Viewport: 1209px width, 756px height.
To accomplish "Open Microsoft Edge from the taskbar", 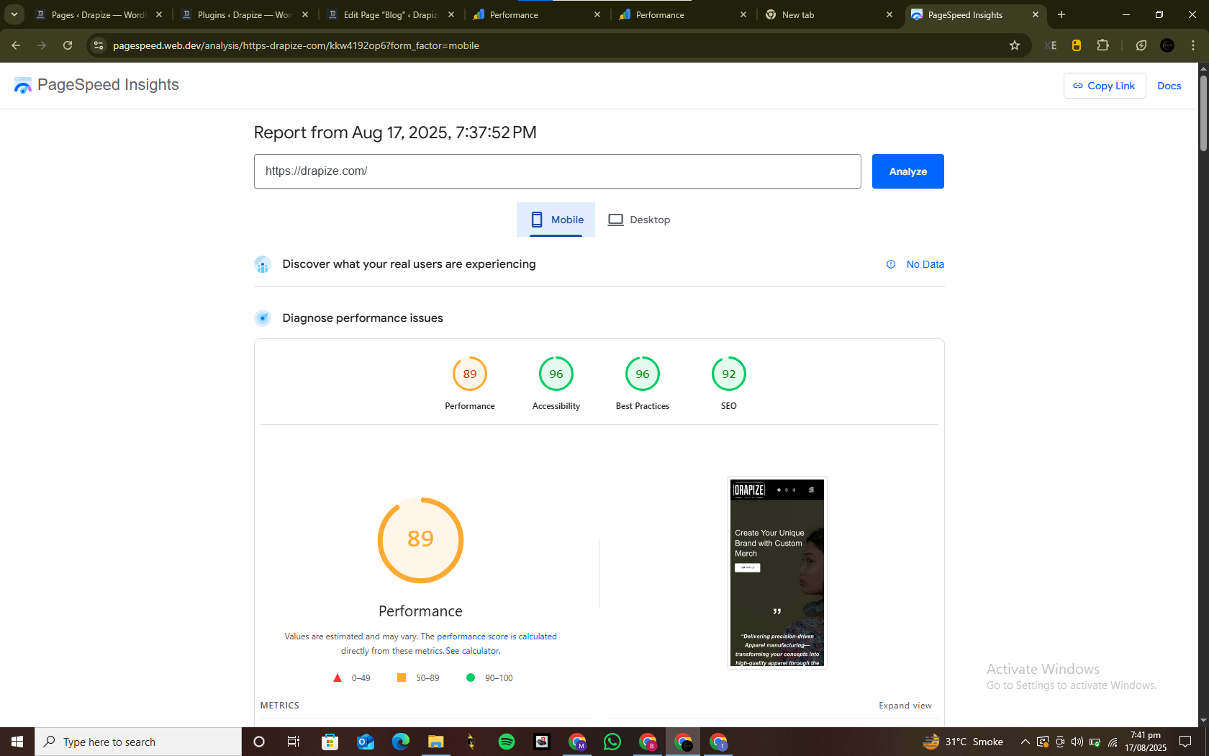I will pyautogui.click(x=401, y=742).
